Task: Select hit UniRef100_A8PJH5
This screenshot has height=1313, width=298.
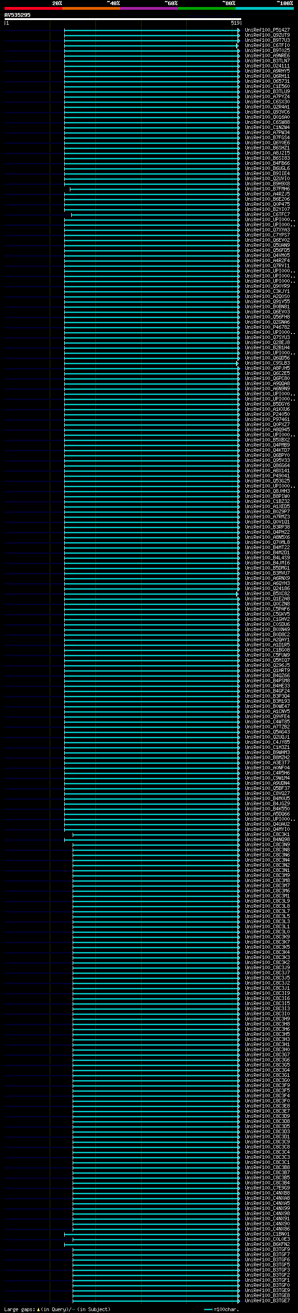Action: (x=267, y=368)
